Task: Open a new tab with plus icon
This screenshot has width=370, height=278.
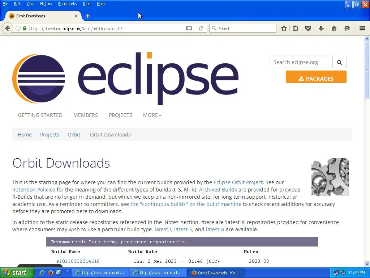Action: (x=88, y=16)
